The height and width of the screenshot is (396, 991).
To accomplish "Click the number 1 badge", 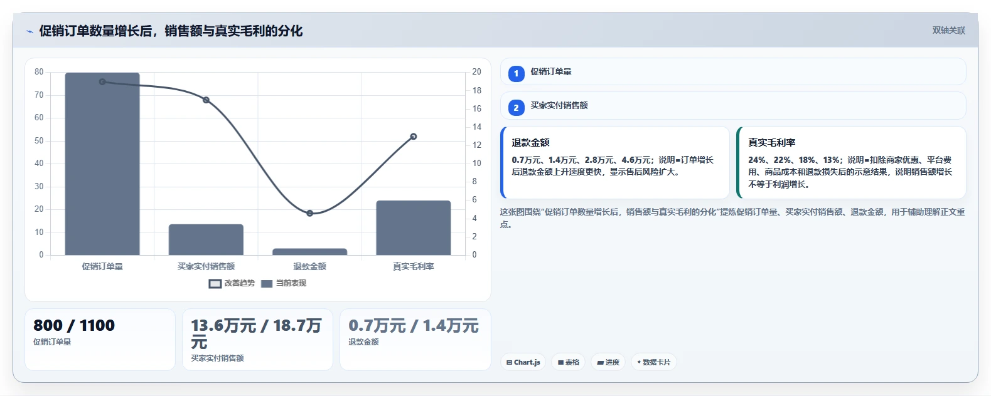I will pyautogui.click(x=516, y=74).
